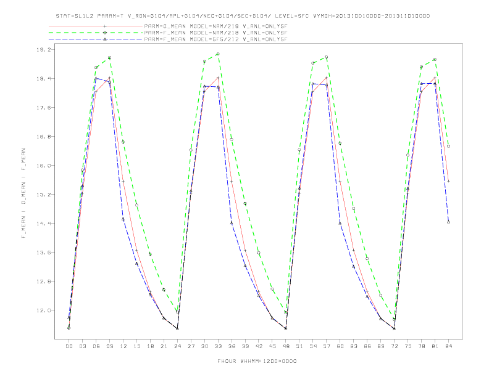The height and width of the screenshot is (377, 489).
Task: Click forecast hour label 69 on x-axis
Action: point(381,346)
